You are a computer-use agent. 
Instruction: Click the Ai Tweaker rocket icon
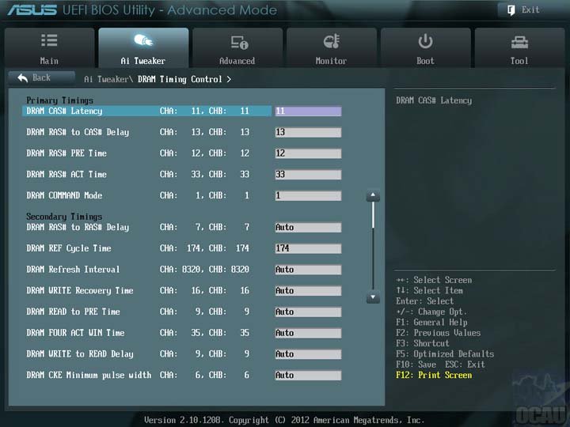click(x=143, y=40)
